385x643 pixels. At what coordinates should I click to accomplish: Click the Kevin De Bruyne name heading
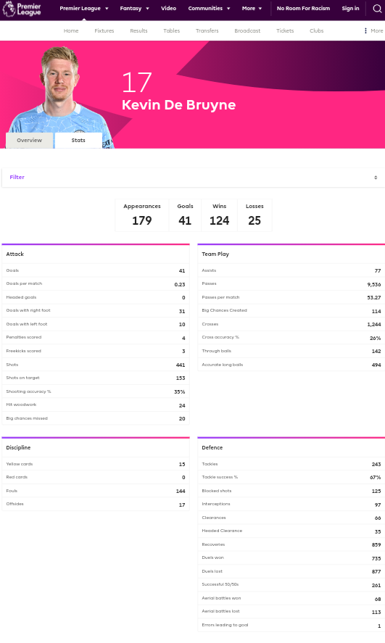(x=179, y=105)
